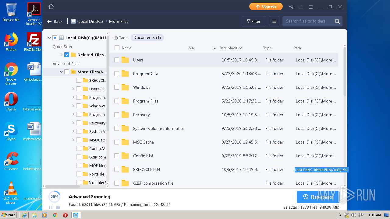Sort by the Type column header
The height and width of the screenshot is (219, 390).
267,48
